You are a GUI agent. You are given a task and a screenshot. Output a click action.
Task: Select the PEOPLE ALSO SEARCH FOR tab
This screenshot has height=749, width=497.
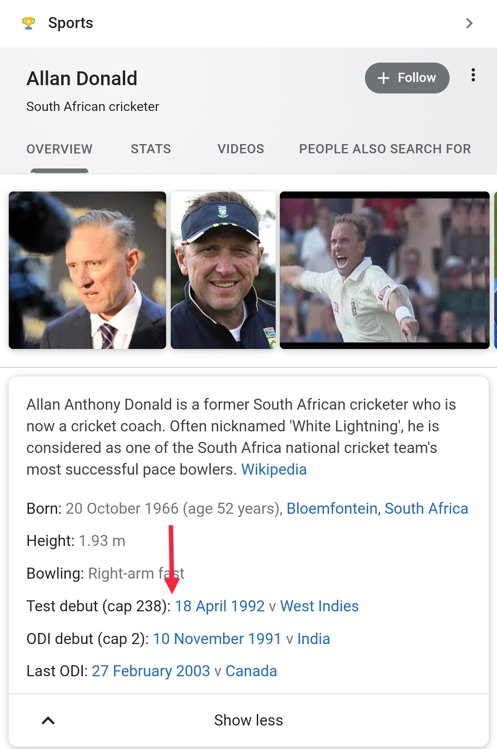[385, 149]
